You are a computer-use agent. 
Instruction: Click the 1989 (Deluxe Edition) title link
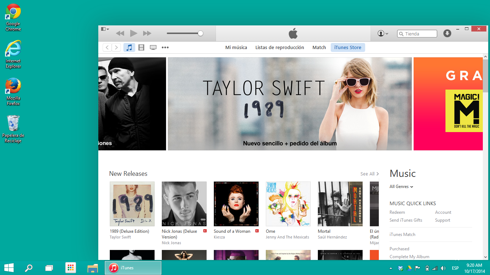tap(129, 231)
